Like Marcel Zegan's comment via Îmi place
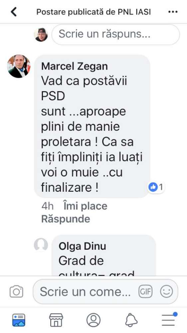The image size is (187, 333). pyautogui.click(x=85, y=206)
